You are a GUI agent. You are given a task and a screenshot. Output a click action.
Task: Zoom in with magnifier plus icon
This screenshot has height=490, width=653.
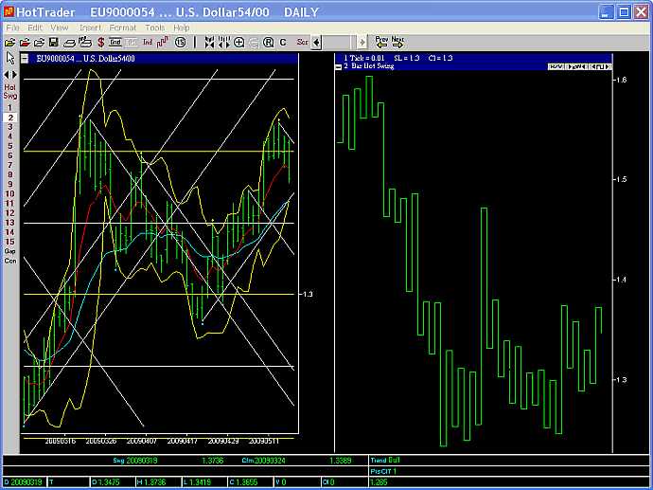point(239,42)
